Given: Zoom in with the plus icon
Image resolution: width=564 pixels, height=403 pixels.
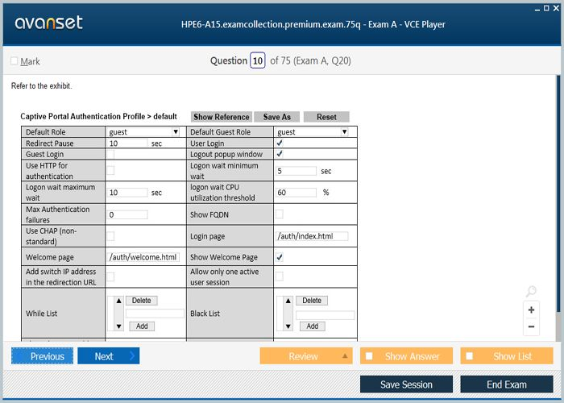Looking at the screenshot, I should tap(531, 310).
